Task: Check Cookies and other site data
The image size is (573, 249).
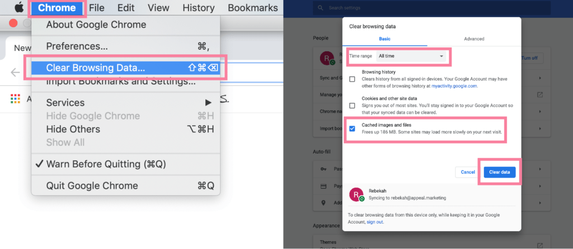Action: click(352, 105)
